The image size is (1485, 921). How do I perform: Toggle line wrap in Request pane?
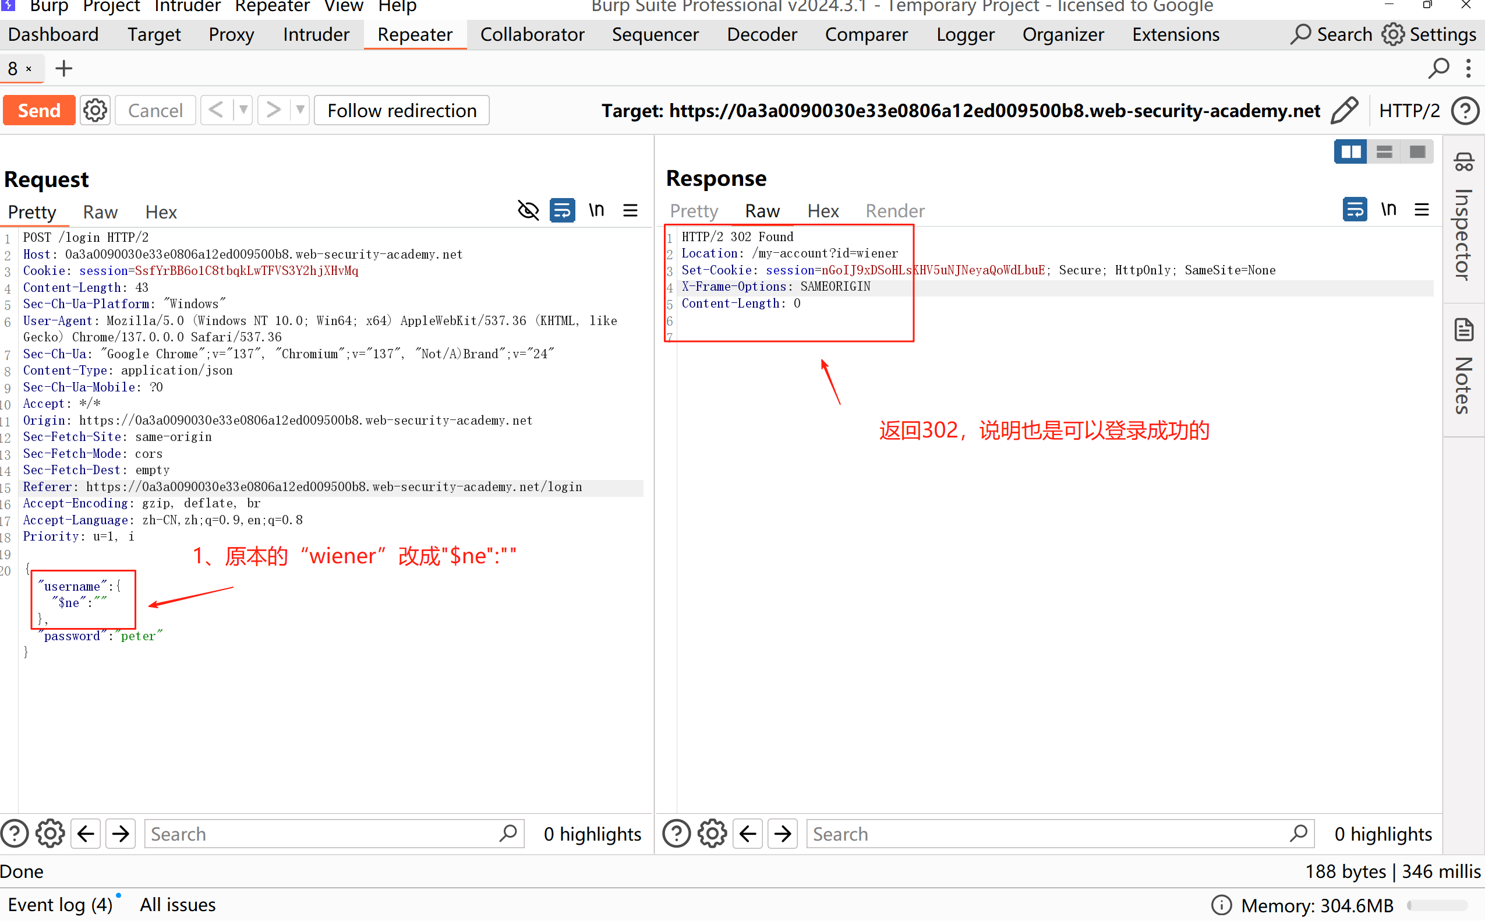click(x=562, y=211)
